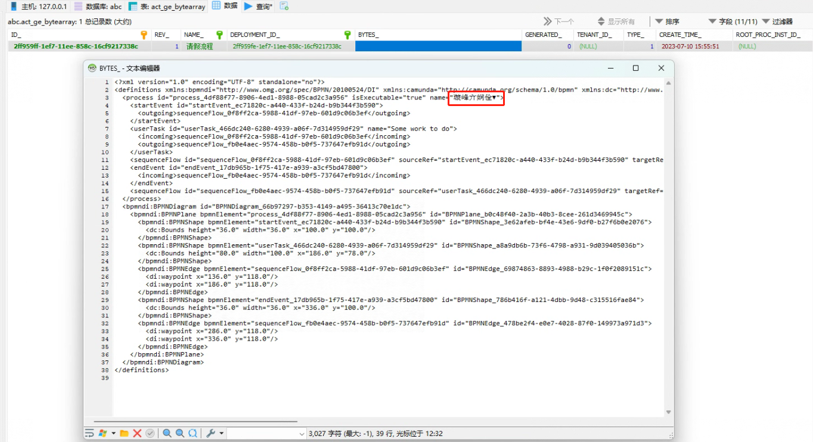This screenshot has width=813, height=442.
Task: Switch to the 数据库: abc tab
Action: (98, 7)
